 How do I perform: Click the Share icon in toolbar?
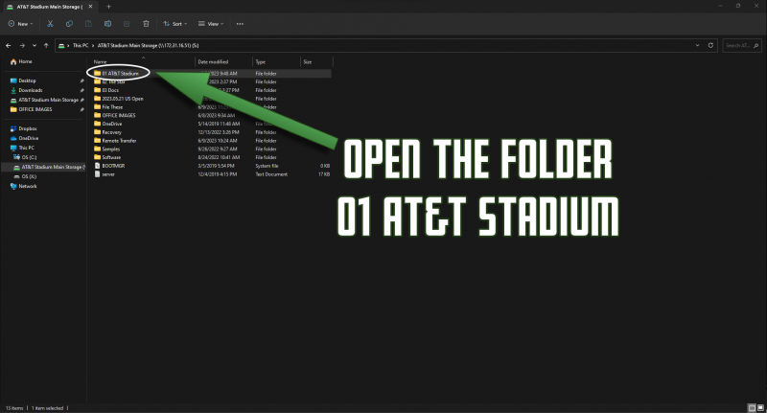(127, 23)
